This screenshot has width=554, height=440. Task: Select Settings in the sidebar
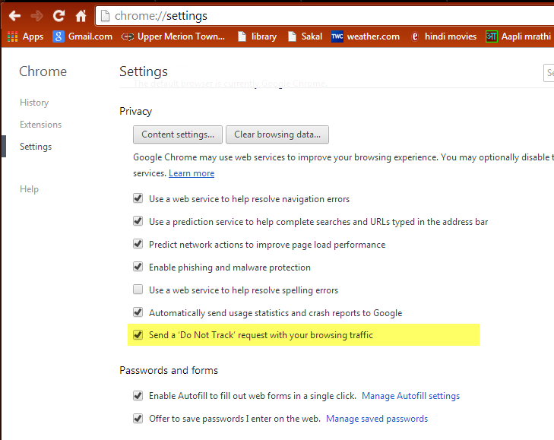click(36, 147)
